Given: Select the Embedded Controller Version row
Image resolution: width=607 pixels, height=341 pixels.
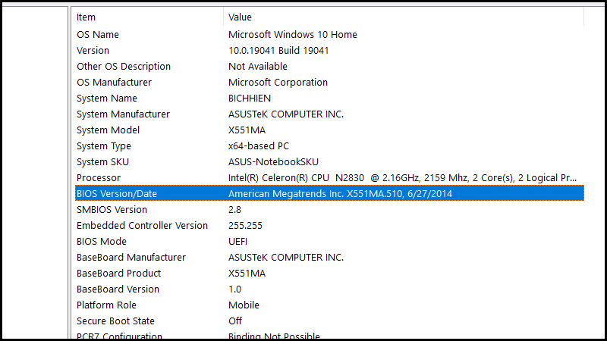Looking at the screenshot, I should point(142,225).
